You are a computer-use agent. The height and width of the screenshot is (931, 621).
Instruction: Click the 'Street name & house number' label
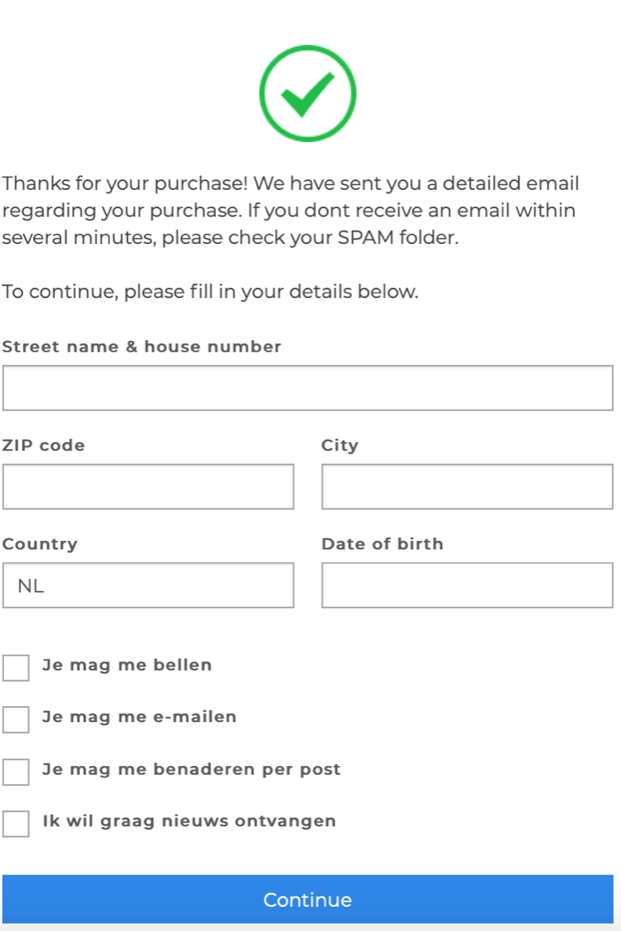point(142,347)
